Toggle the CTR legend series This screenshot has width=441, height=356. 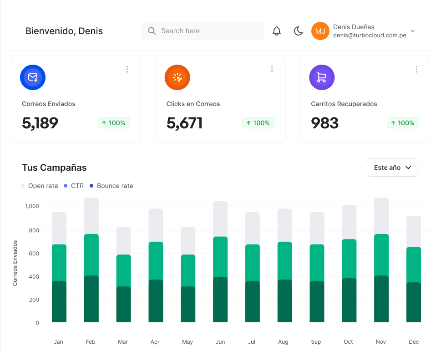click(74, 186)
